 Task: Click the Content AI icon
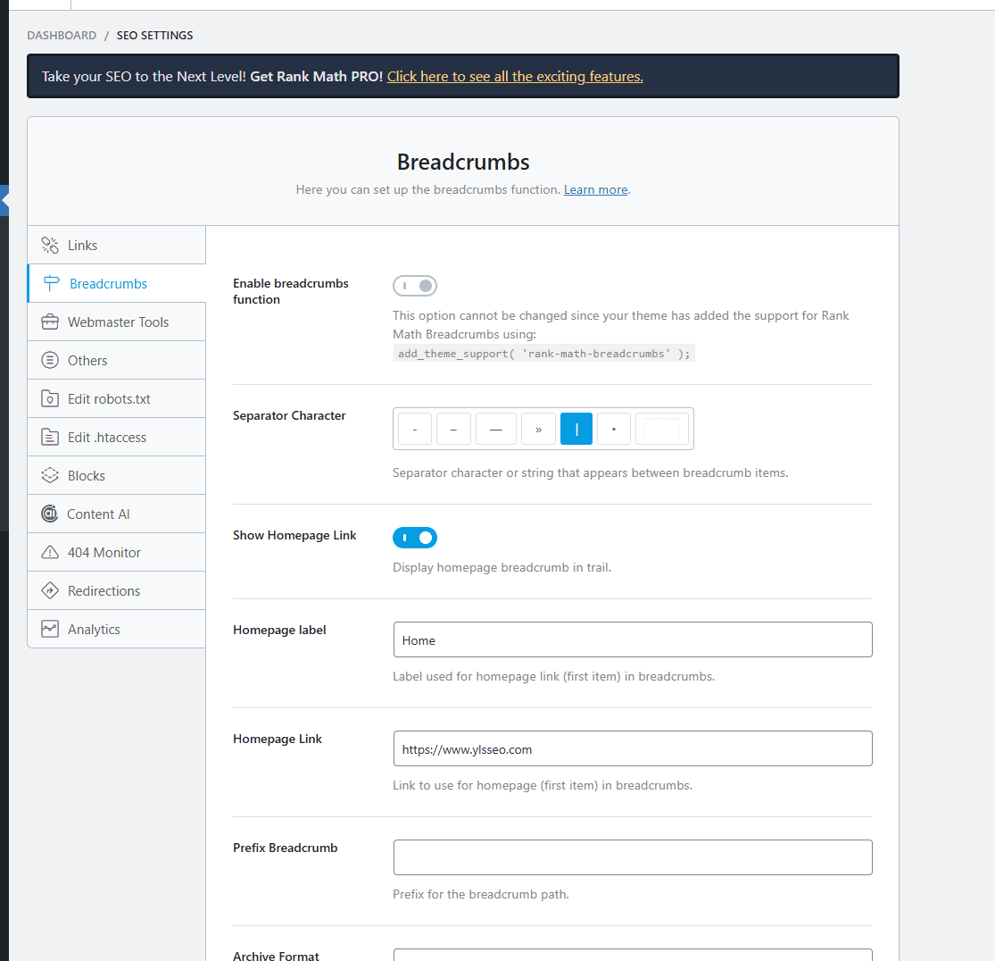[x=50, y=514]
